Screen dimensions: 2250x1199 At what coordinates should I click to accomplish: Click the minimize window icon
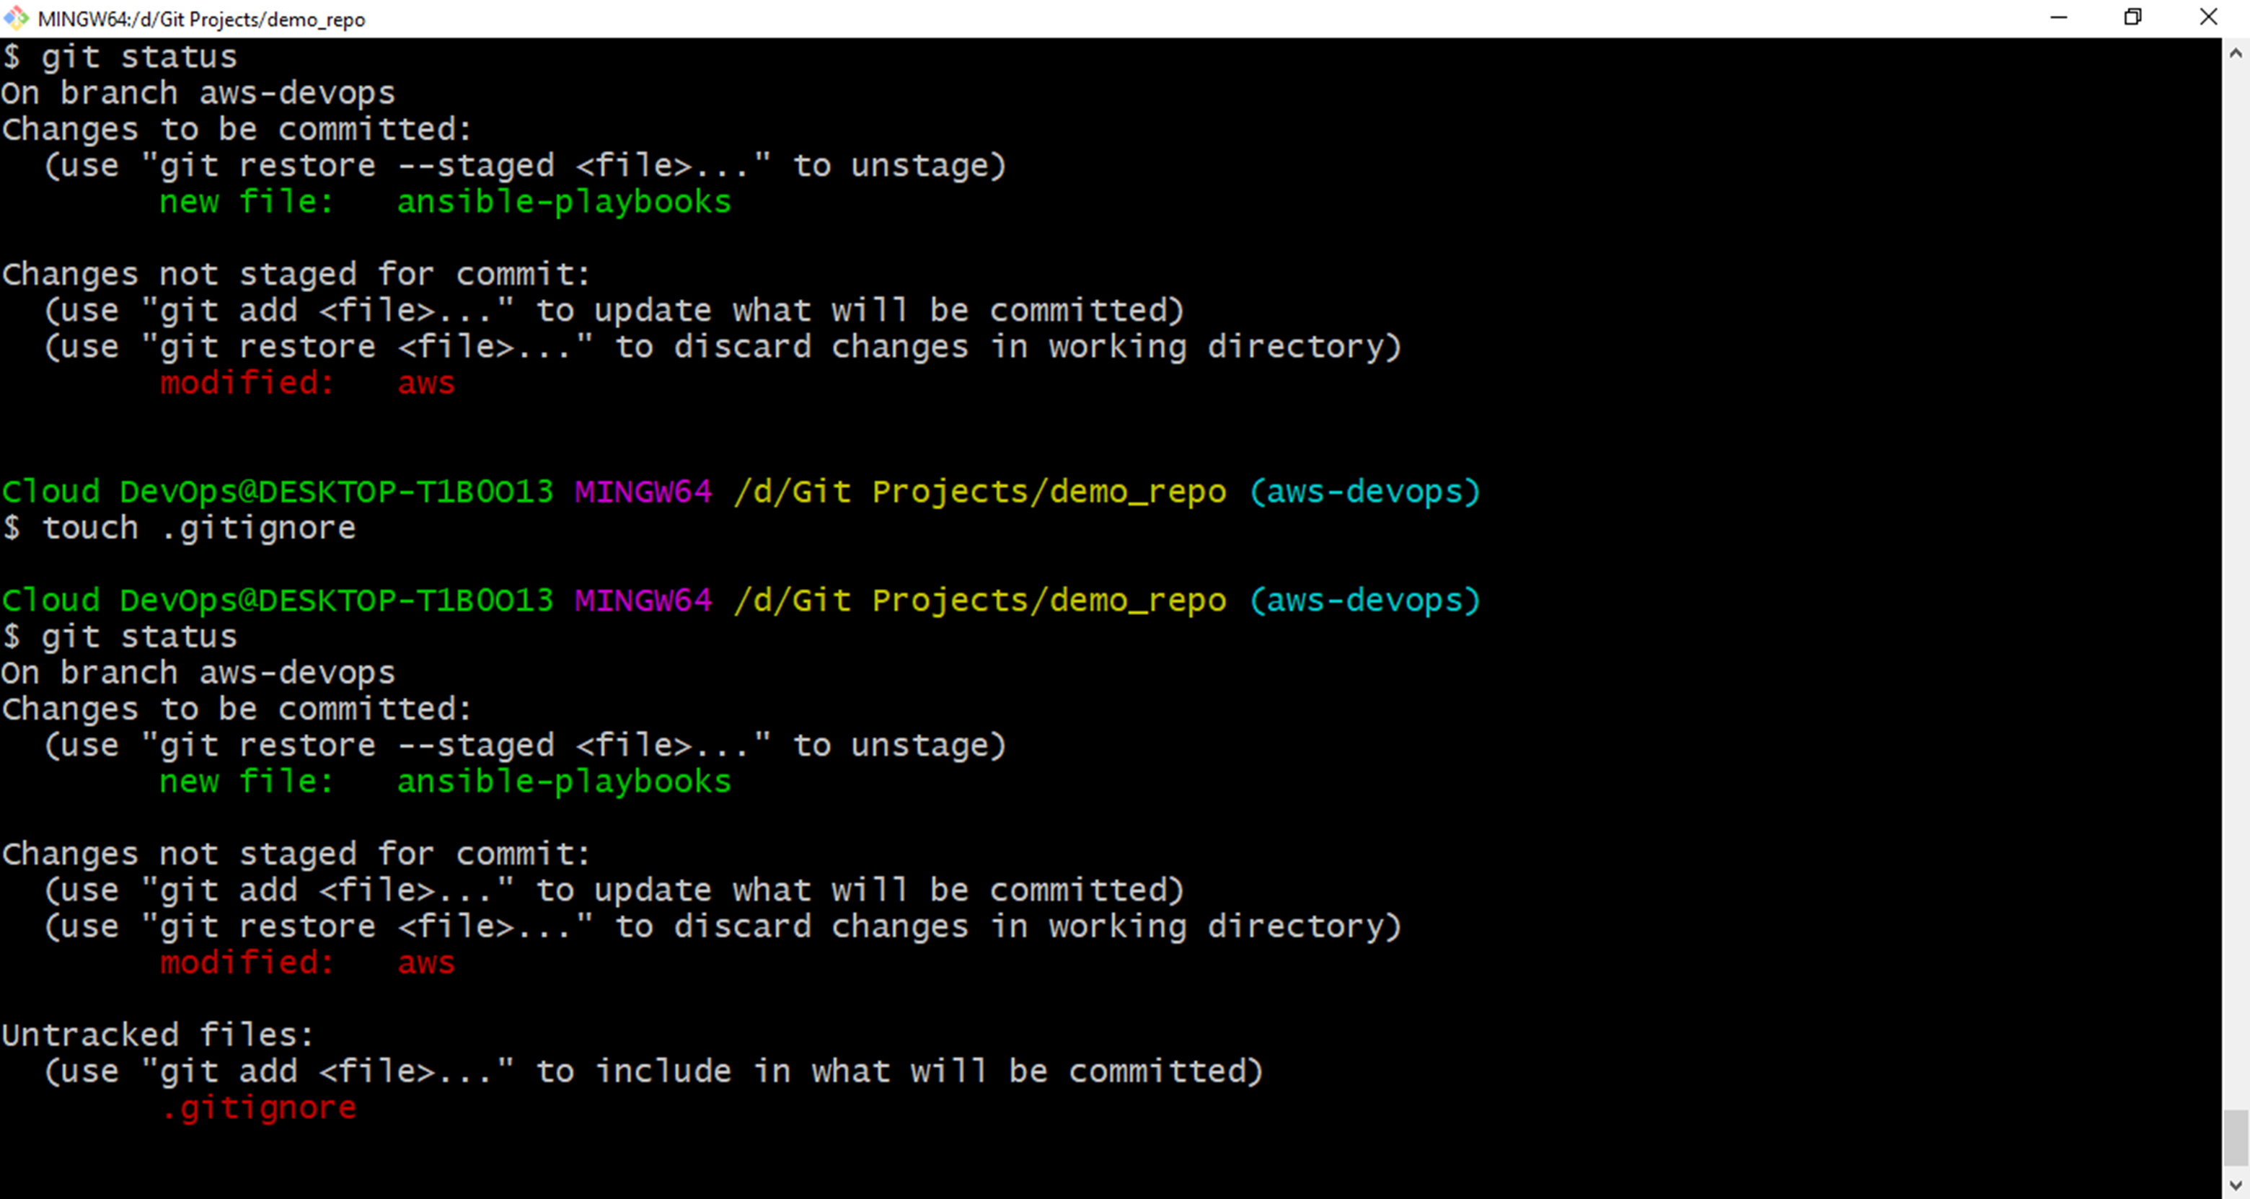click(2060, 17)
